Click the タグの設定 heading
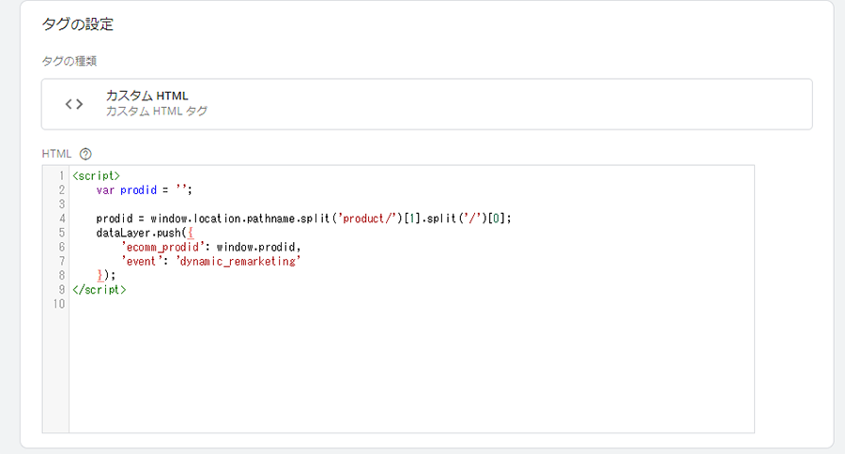 tap(78, 24)
